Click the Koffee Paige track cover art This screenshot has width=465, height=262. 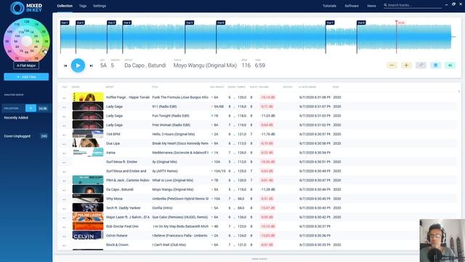click(88, 97)
